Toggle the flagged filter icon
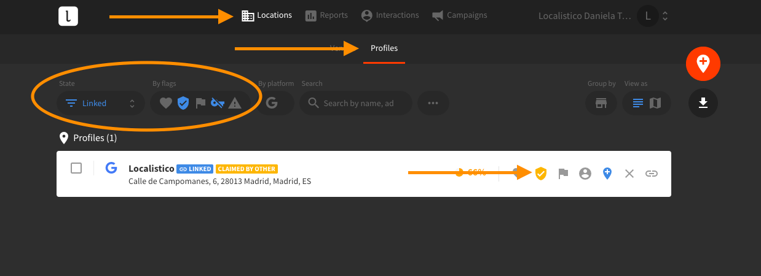This screenshot has height=276, width=761. (200, 104)
